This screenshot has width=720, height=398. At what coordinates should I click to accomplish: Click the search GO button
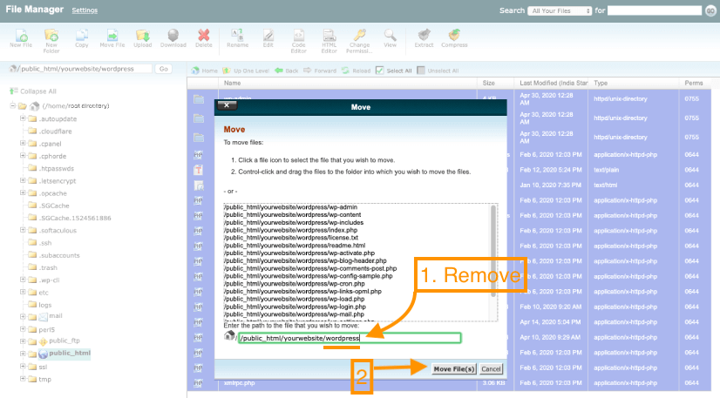point(710,10)
